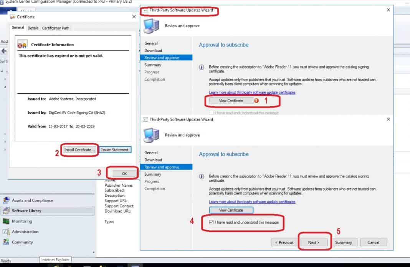Screen dimensions: 410x267
Task: Click the computer icon in upper wizard header
Action: point(151,26)
